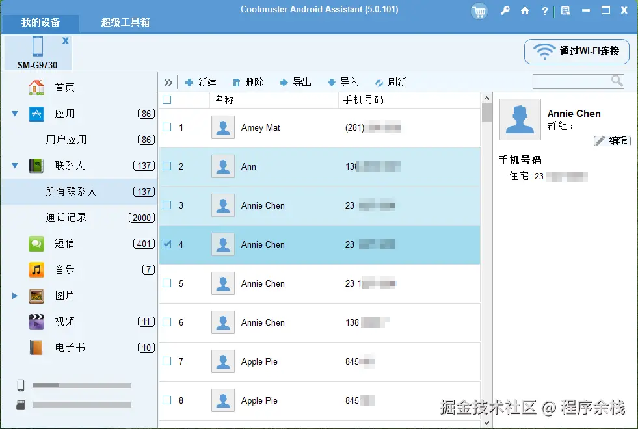Open the 图片 photos icon

(36, 296)
